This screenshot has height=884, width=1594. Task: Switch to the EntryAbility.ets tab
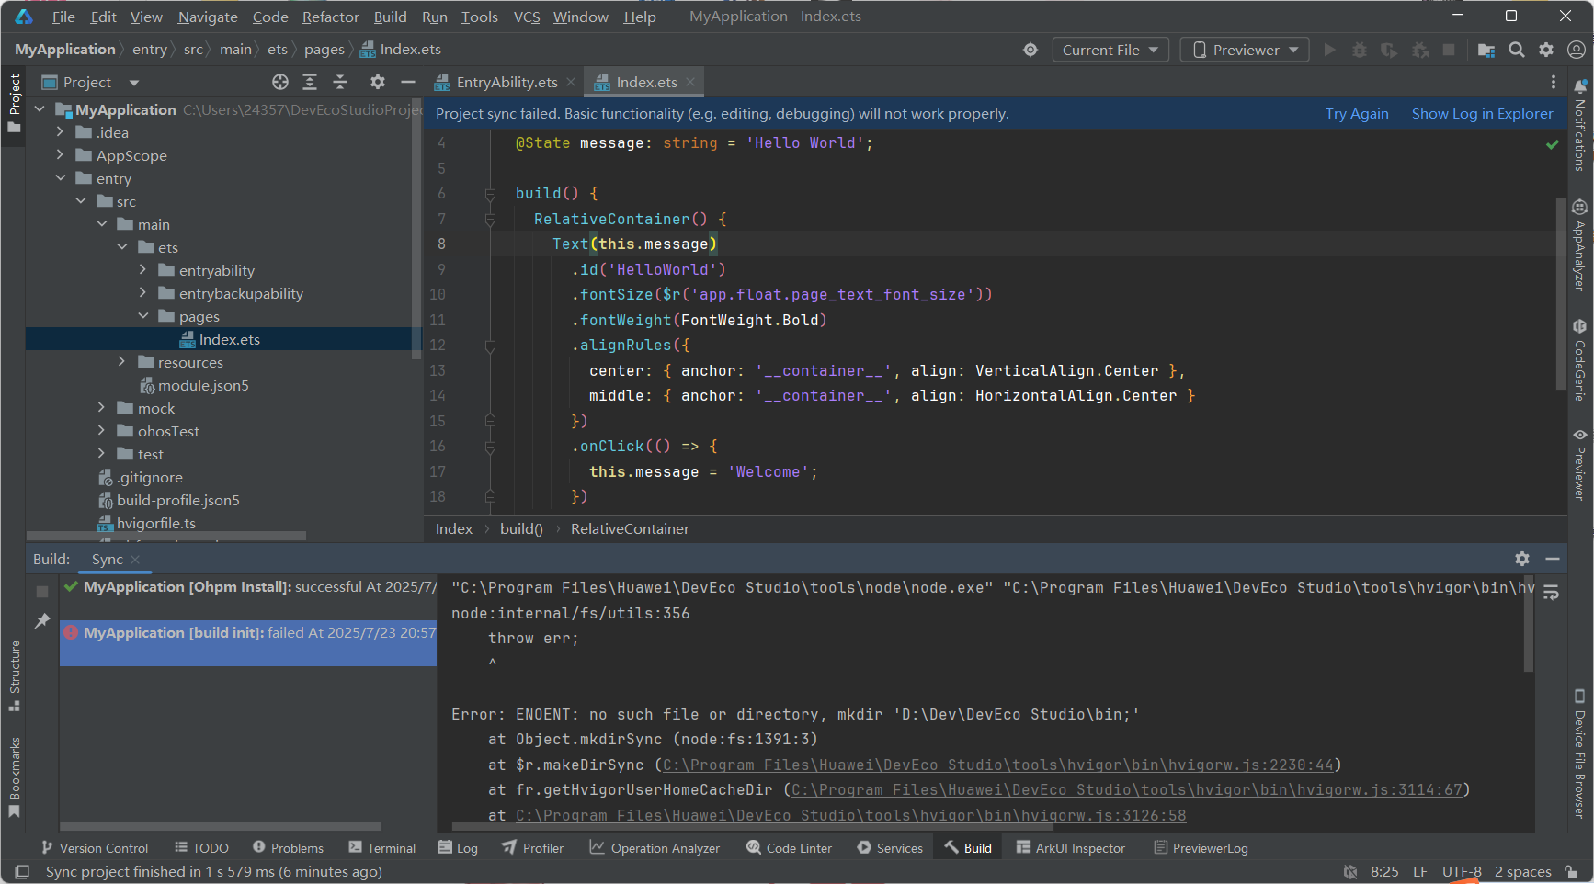click(x=507, y=82)
